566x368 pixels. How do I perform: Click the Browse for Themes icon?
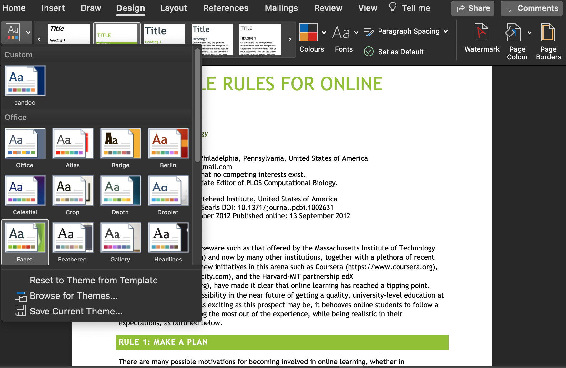pos(20,296)
